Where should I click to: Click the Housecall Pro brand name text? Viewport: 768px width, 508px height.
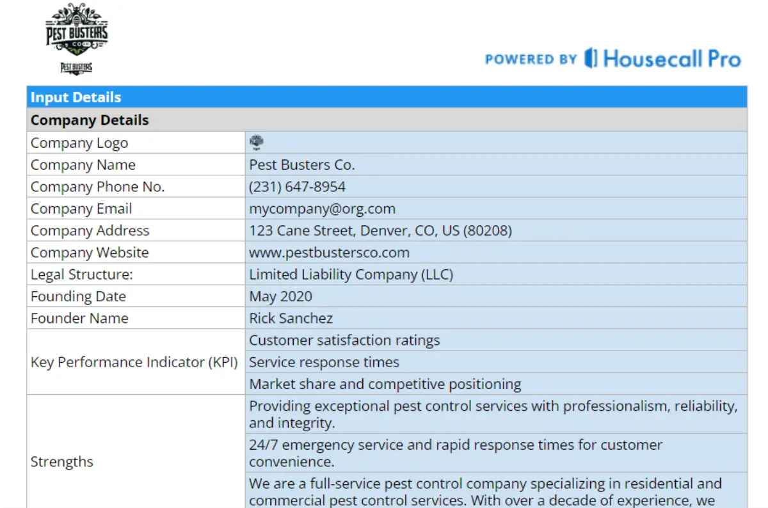click(671, 60)
